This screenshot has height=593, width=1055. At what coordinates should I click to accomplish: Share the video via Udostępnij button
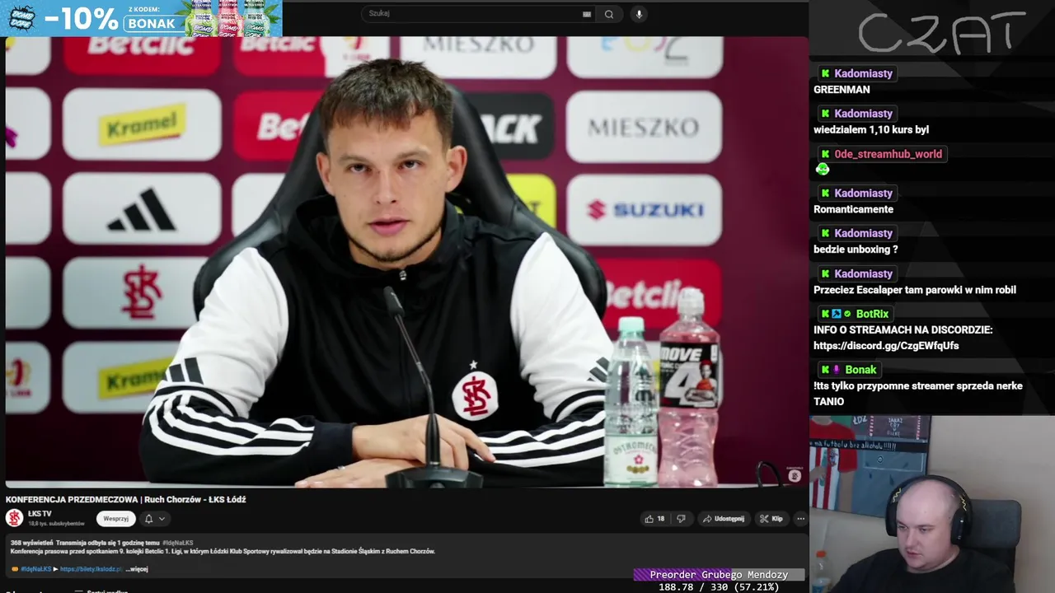[x=723, y=519]
